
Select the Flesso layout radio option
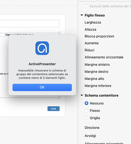click(87, 111)
